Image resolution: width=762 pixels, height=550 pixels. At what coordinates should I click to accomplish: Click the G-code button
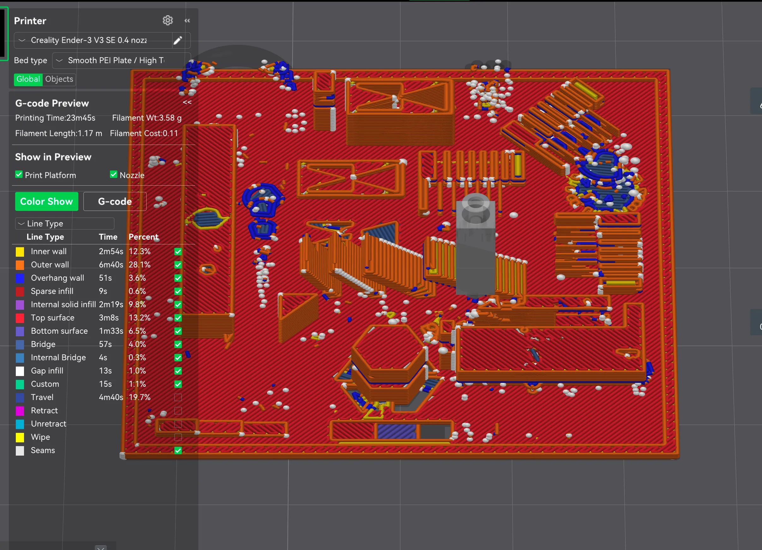tap(115, 201)
